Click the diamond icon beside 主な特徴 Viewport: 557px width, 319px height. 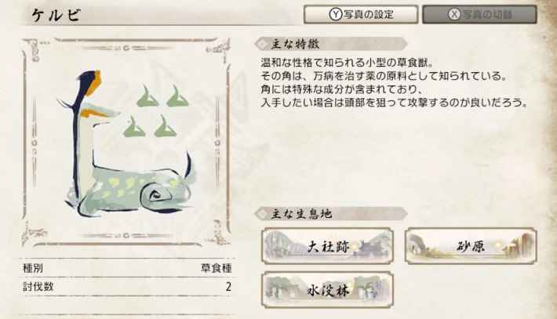tap(263, 44)
